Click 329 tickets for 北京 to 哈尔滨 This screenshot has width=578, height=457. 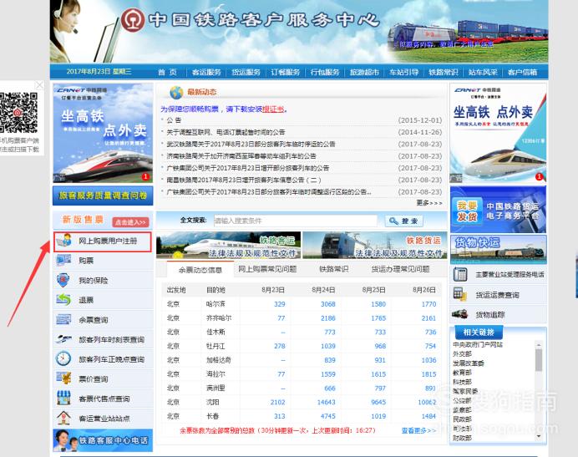[x=280, y=304]
